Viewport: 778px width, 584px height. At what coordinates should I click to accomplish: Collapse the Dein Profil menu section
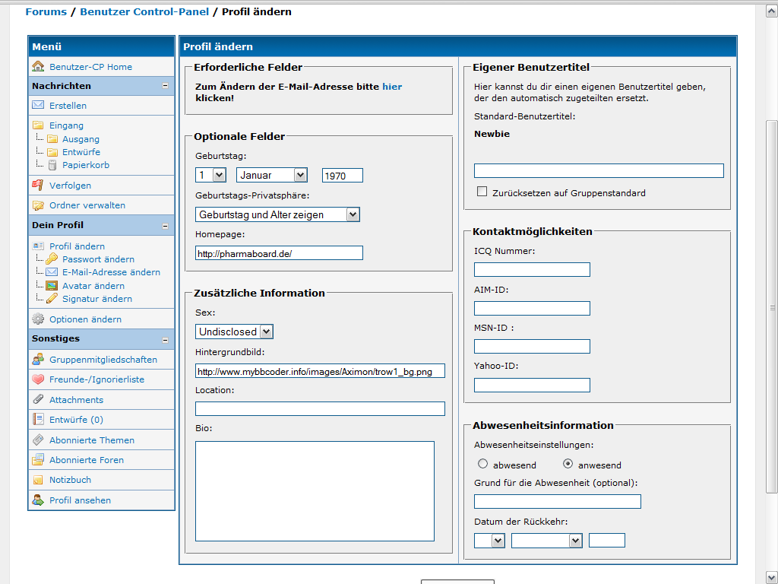coord(165,226)
